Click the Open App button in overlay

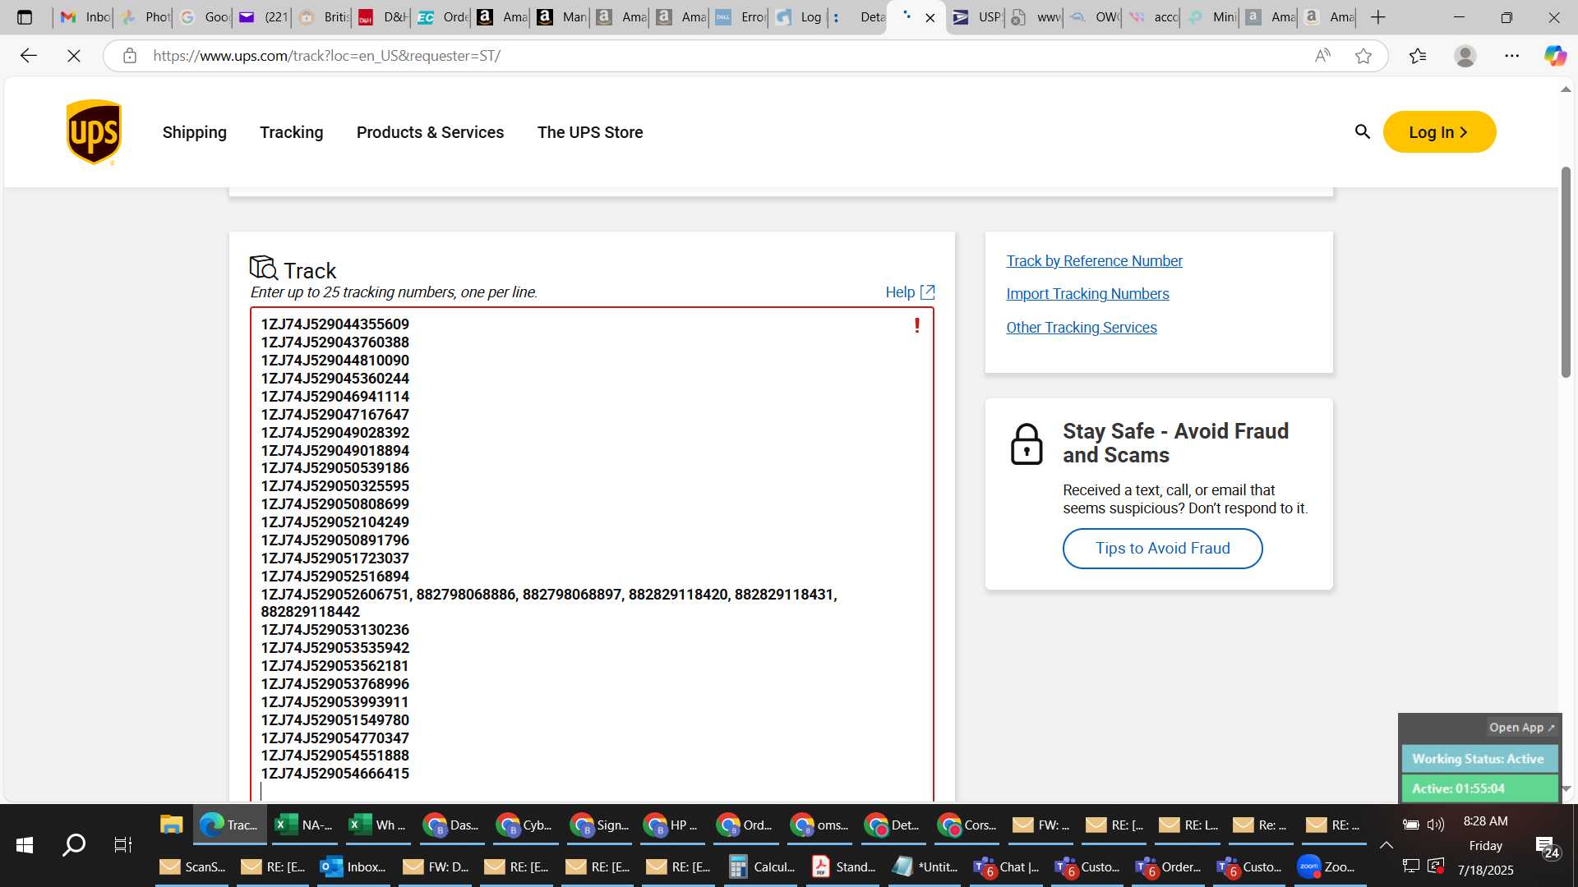pyautogui.click(x=1521, y=727)
